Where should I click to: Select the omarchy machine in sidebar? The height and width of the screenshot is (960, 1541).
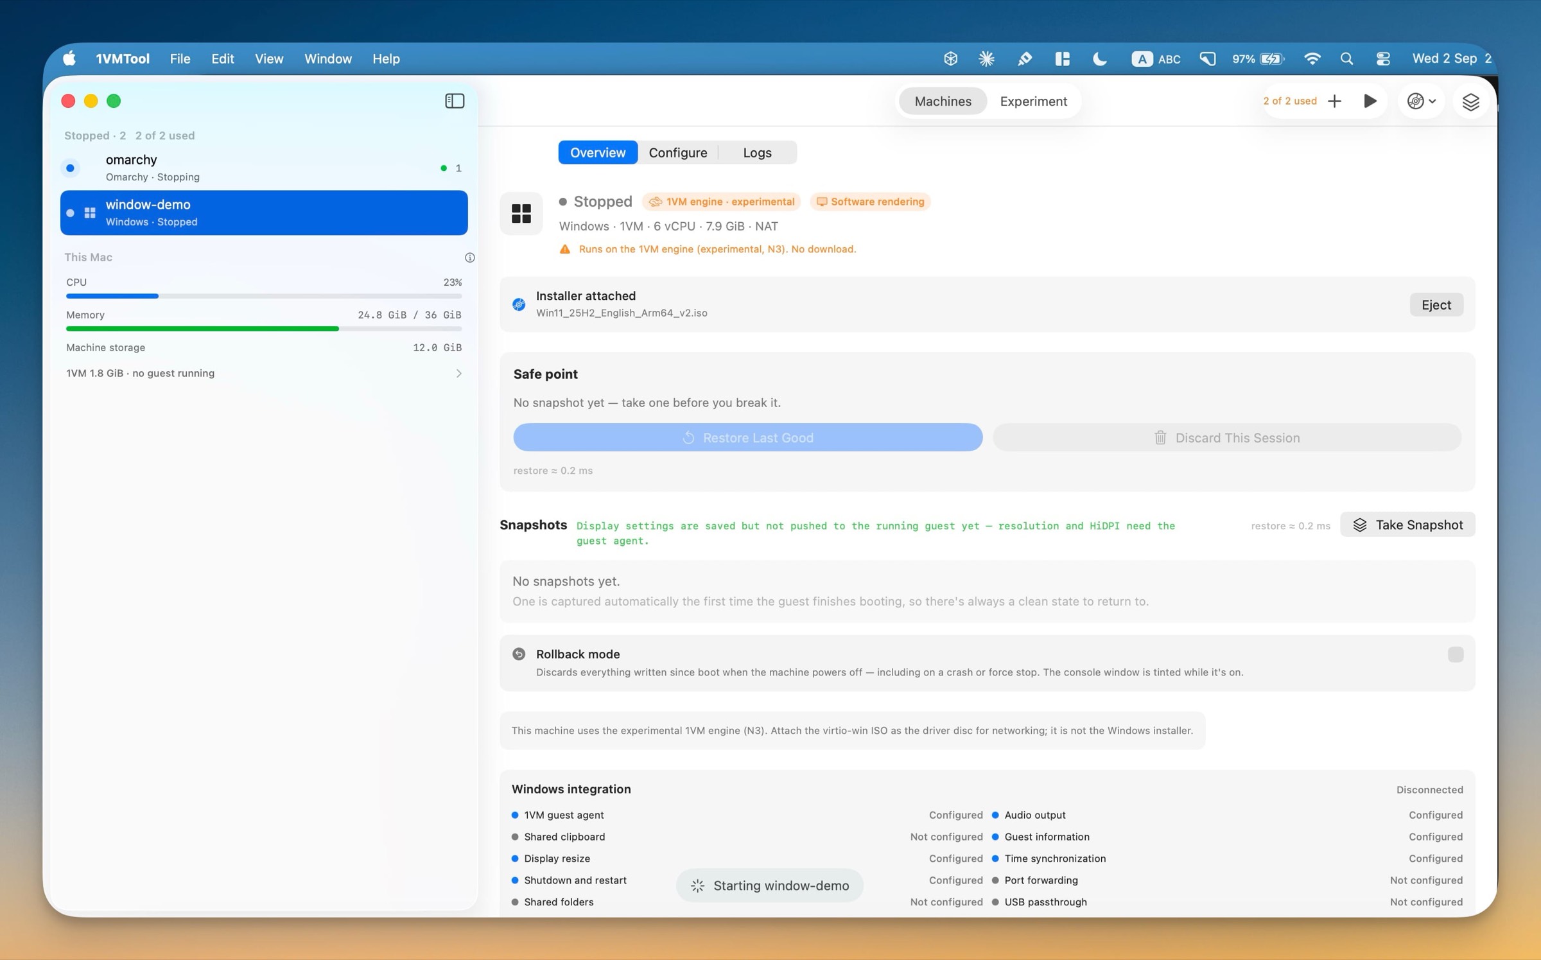click(264, 168)
